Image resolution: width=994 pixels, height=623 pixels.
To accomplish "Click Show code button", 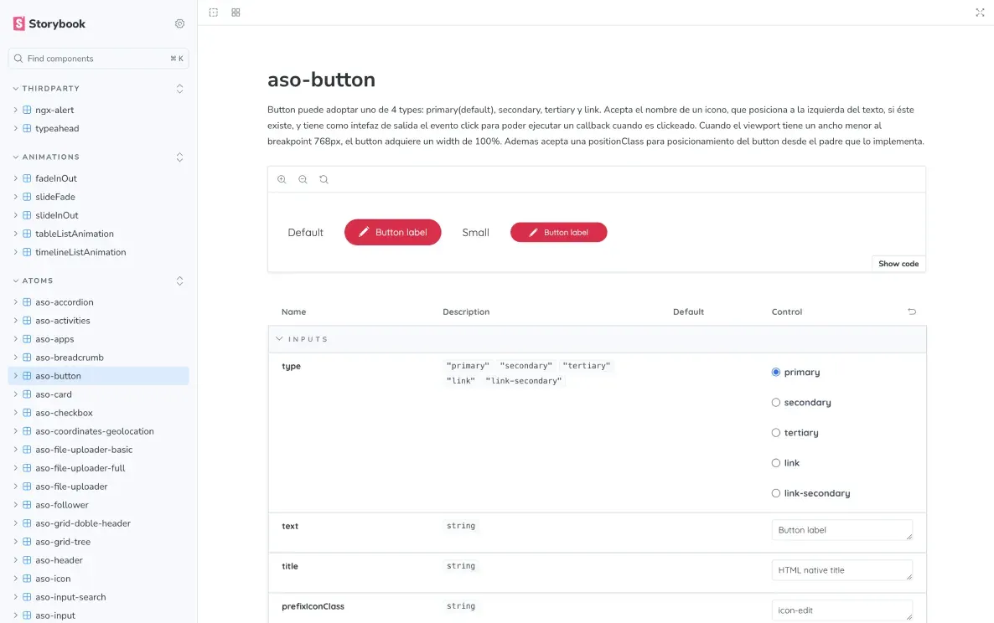I will tap(898, 264).
